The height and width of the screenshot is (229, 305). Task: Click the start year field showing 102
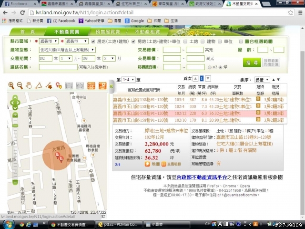click(46, 58)
